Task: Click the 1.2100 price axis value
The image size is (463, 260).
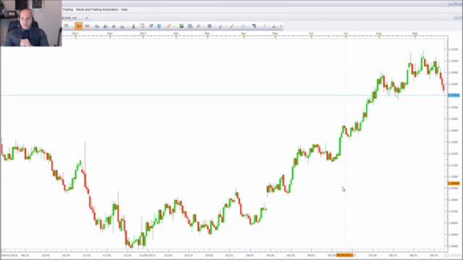Action: (454, 49)
